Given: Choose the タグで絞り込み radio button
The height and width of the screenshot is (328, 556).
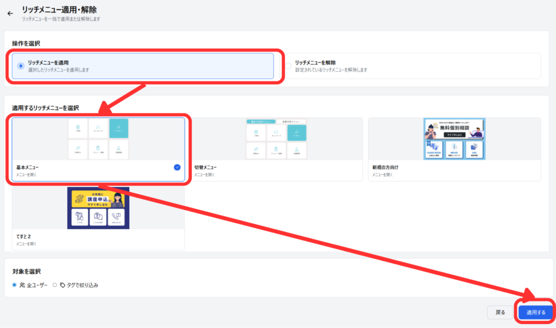Looking at the screenshot, I should [55, 285].
